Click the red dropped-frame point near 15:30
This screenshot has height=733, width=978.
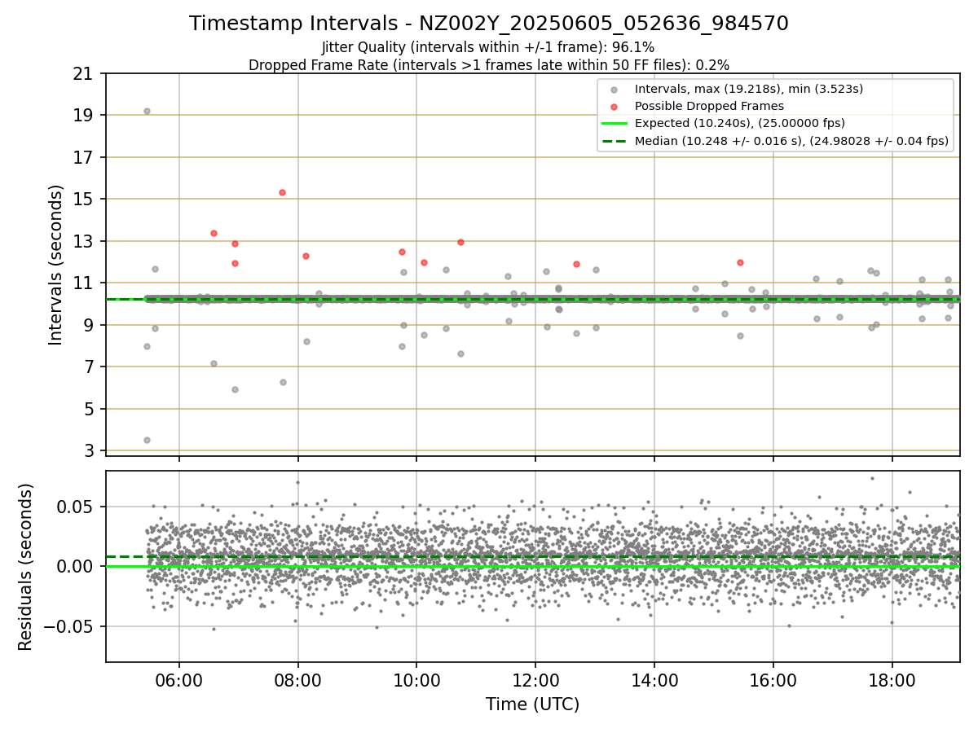[740, 262]
